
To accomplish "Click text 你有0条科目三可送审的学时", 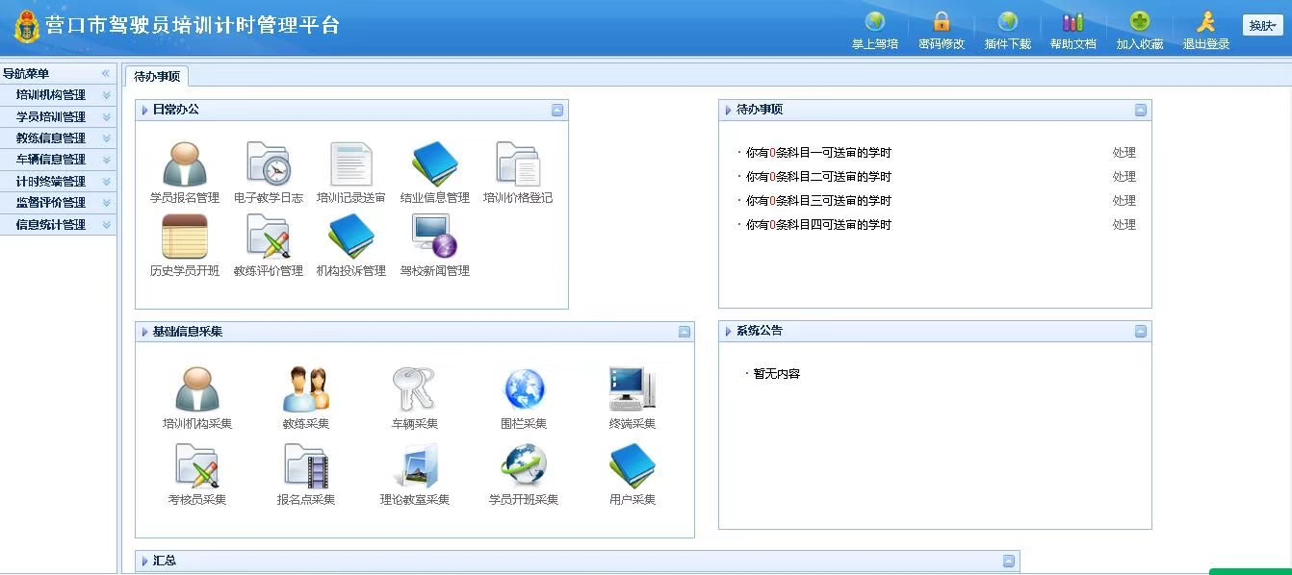I will (818, 201).
